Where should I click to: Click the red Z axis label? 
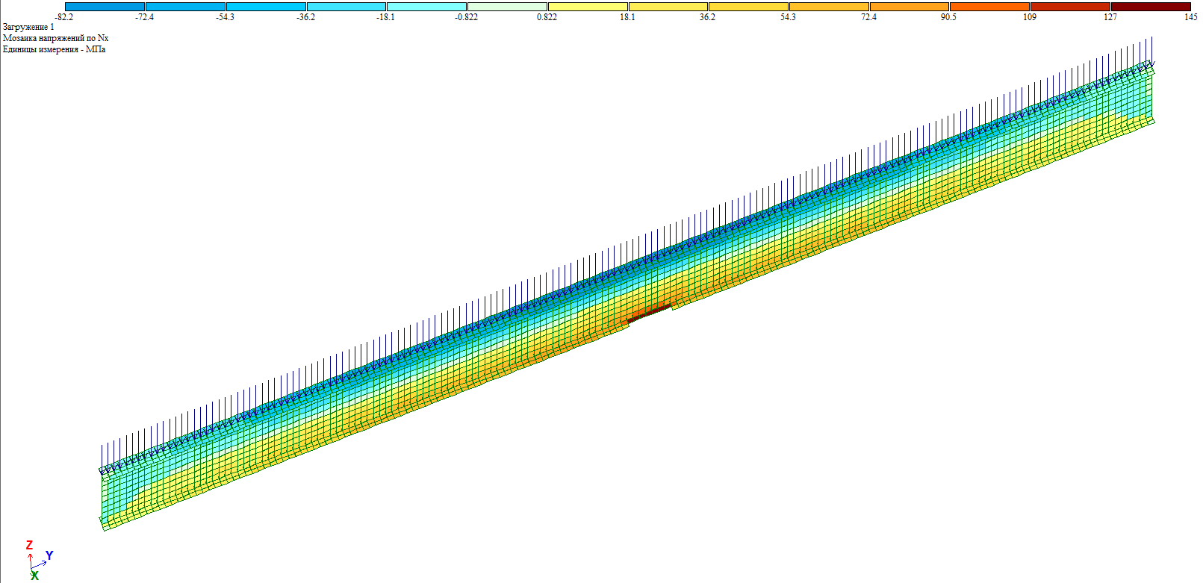pos(30,546)
